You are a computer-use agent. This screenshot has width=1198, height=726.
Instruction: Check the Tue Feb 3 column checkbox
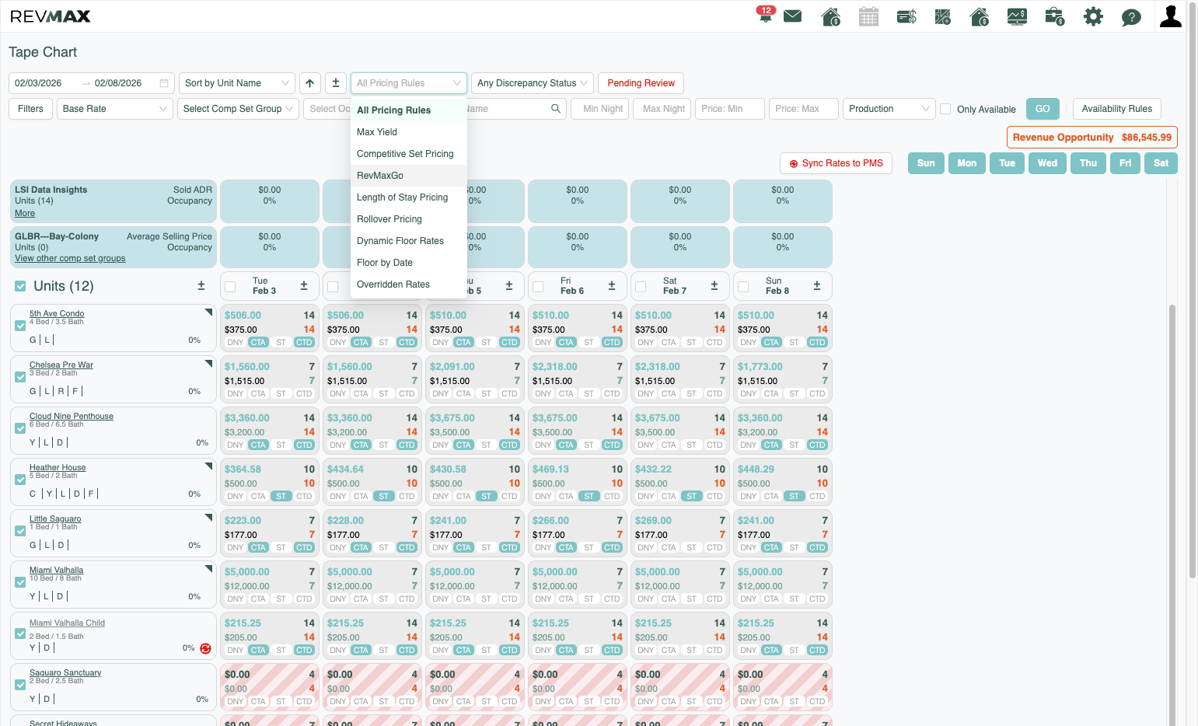click(230, 287)
